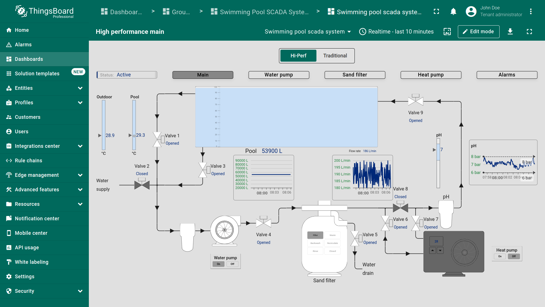
Task: Turn water pump Off
Action: (232, 264)
